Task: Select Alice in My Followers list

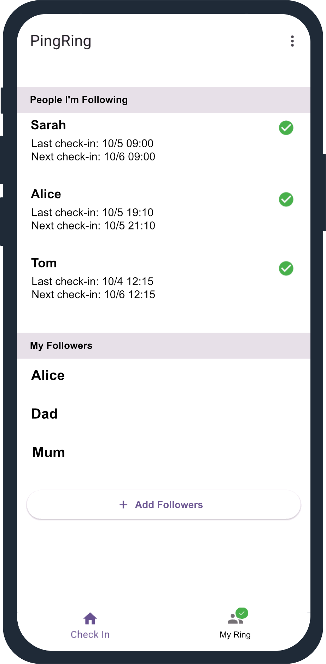Action: click(x=48, y=375)
